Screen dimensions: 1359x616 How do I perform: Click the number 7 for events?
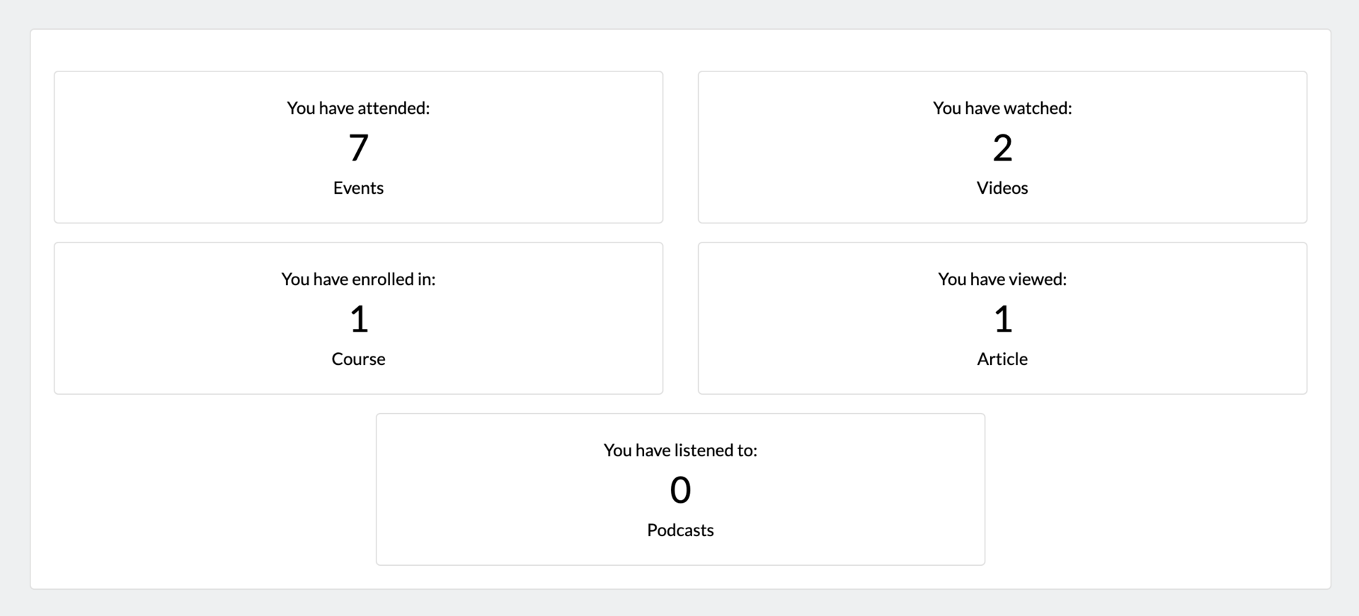click(359, 148)
